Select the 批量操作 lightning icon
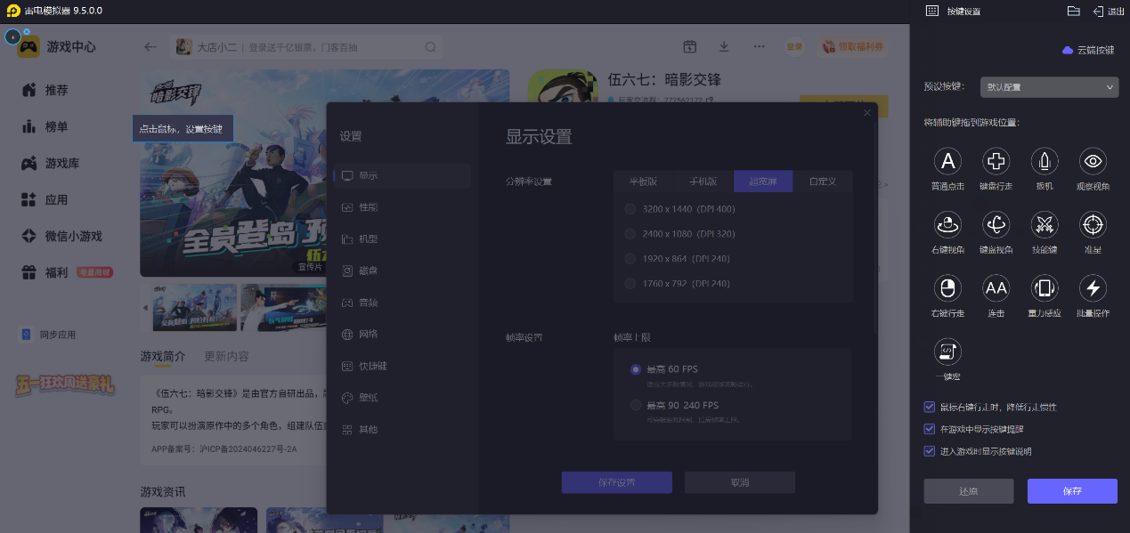The width and height of the screenshot is (1130, 533). (x=1093, y=287)
